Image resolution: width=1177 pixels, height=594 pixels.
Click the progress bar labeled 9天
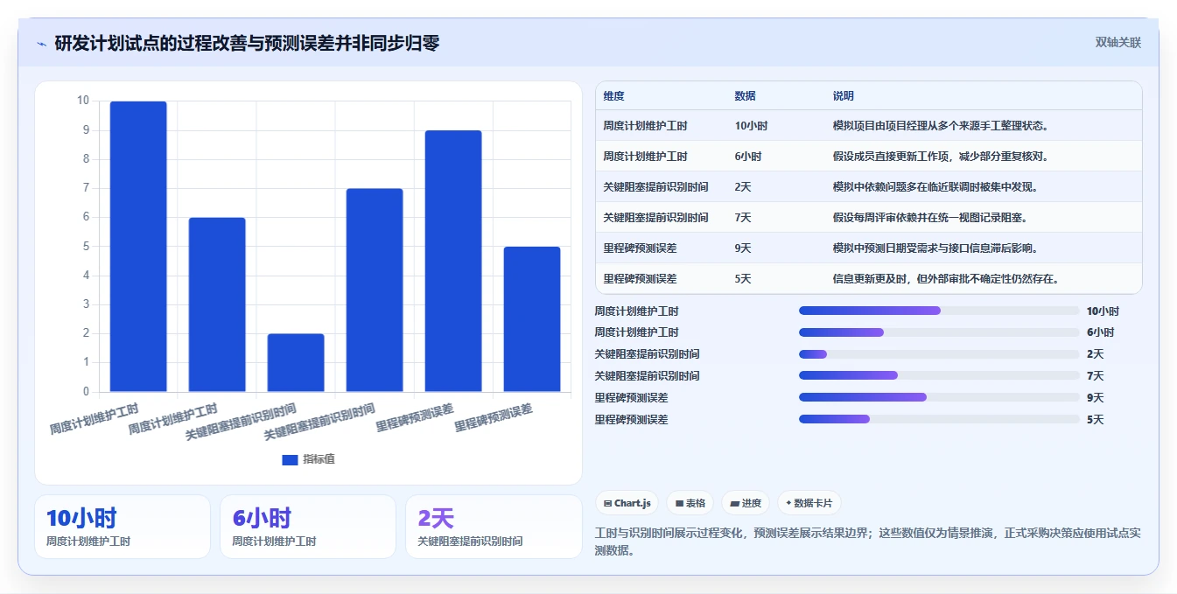tap(939, 397)
